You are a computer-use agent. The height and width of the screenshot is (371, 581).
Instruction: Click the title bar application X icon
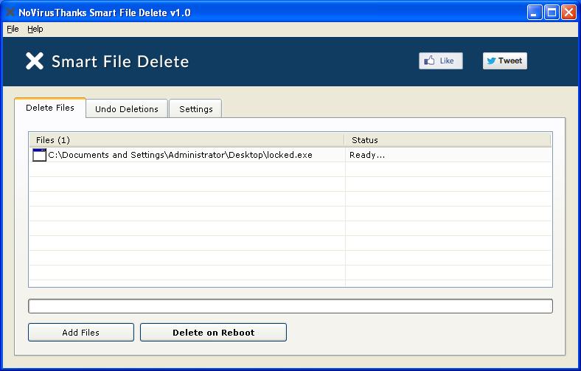(10, 13)
